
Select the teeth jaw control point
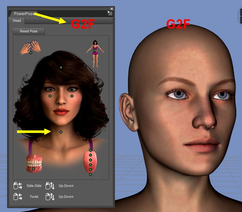[33, 169]
